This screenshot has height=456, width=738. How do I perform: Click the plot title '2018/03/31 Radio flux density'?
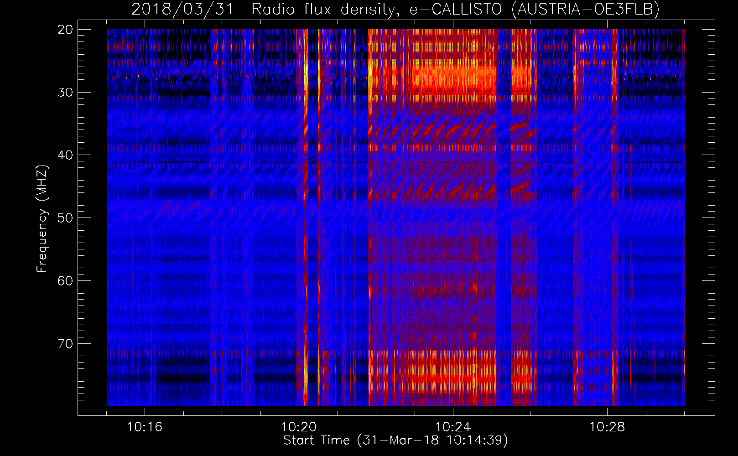click(395, 9)
